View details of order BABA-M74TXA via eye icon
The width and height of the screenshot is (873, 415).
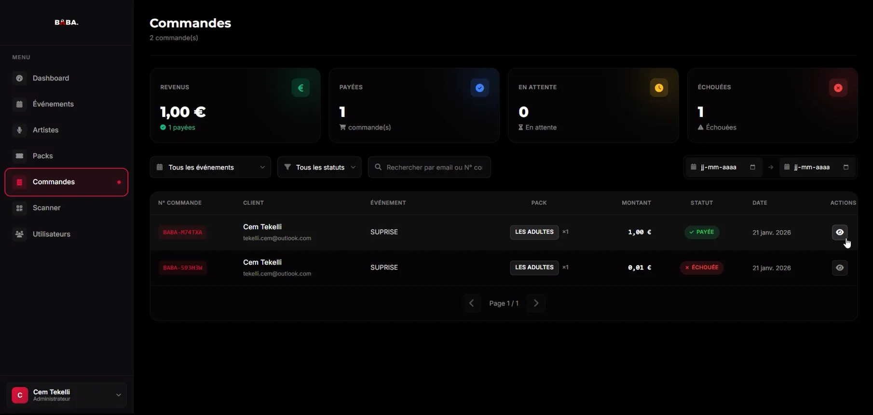[x=840, y=232]
